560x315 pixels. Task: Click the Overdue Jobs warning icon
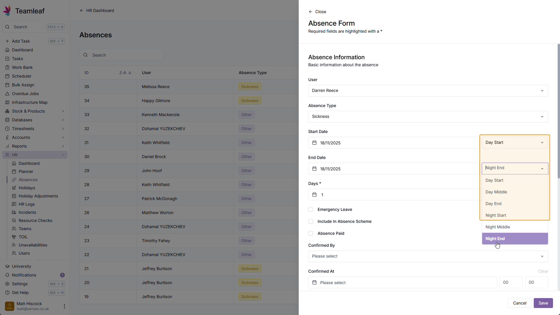coord(7,94)
